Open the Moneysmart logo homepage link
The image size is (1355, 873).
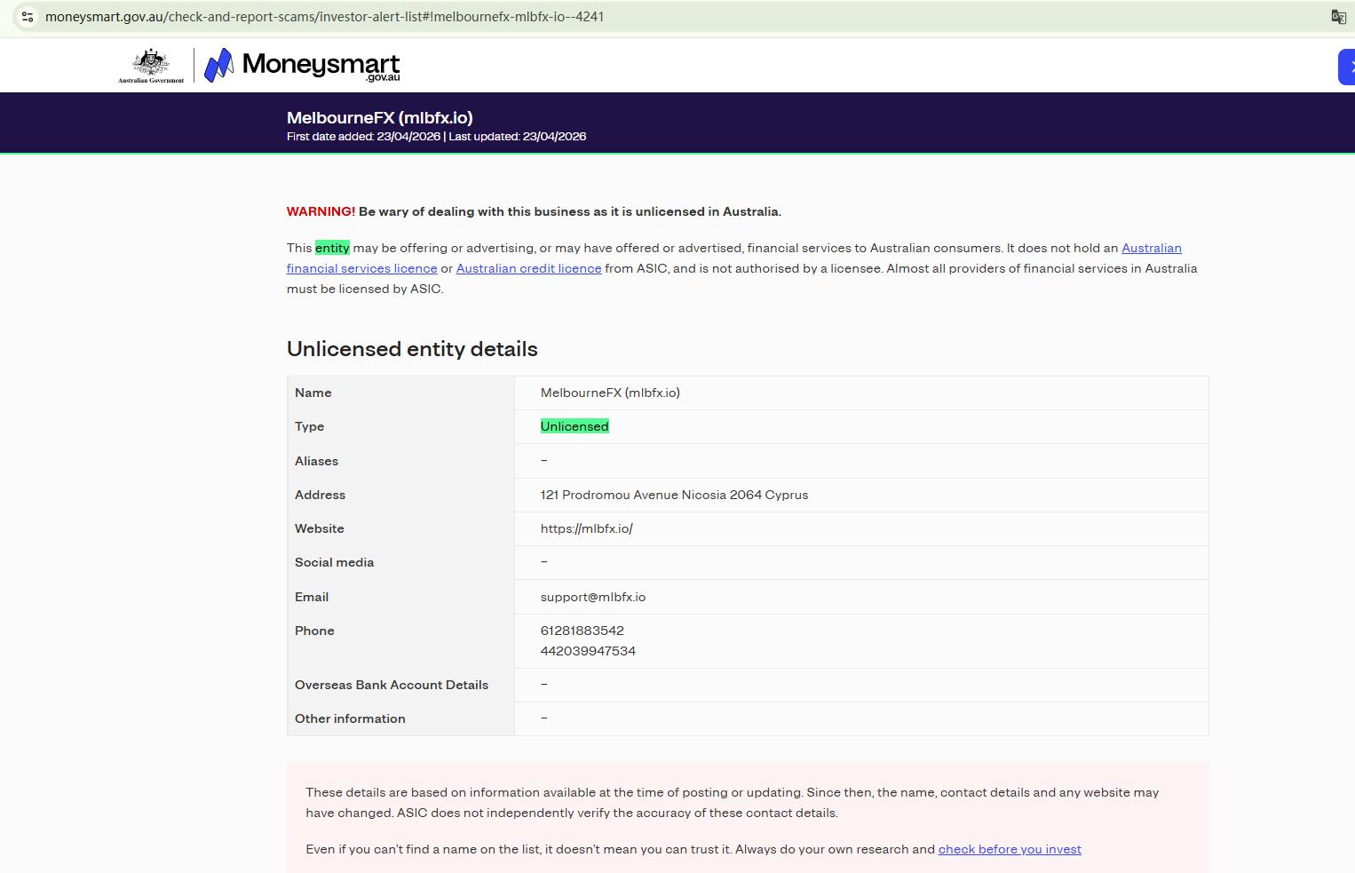click(302, 66)
